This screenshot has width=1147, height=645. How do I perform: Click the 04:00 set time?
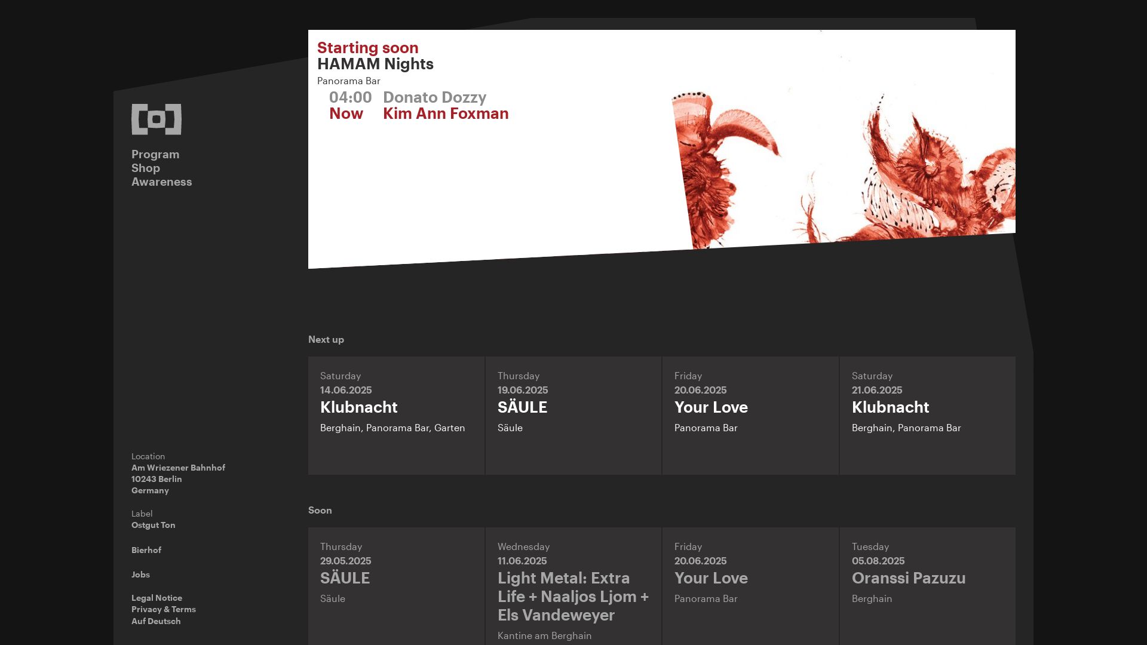click(x=350, y=97)
